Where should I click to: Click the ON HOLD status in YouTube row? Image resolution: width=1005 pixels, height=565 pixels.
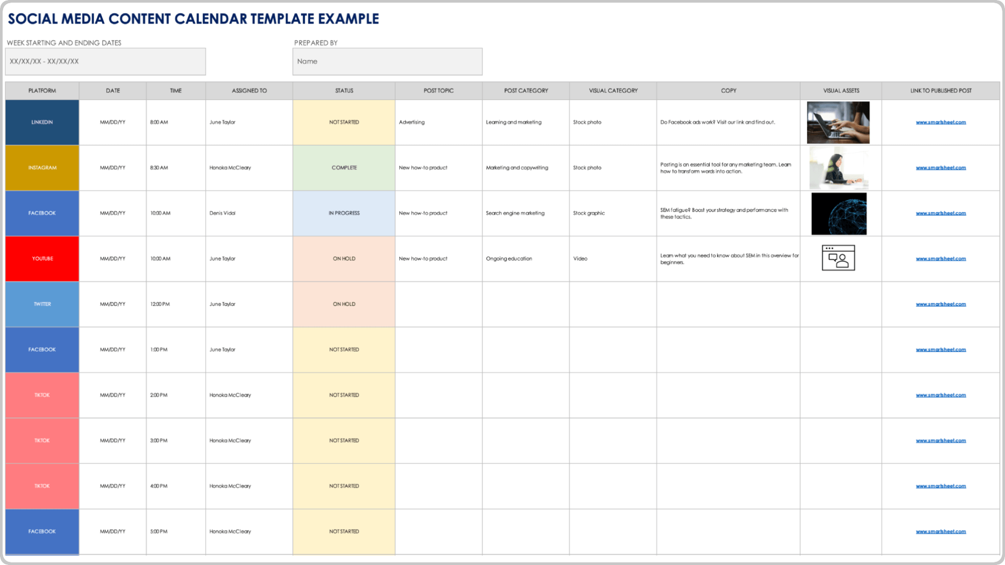pos(344,259)
